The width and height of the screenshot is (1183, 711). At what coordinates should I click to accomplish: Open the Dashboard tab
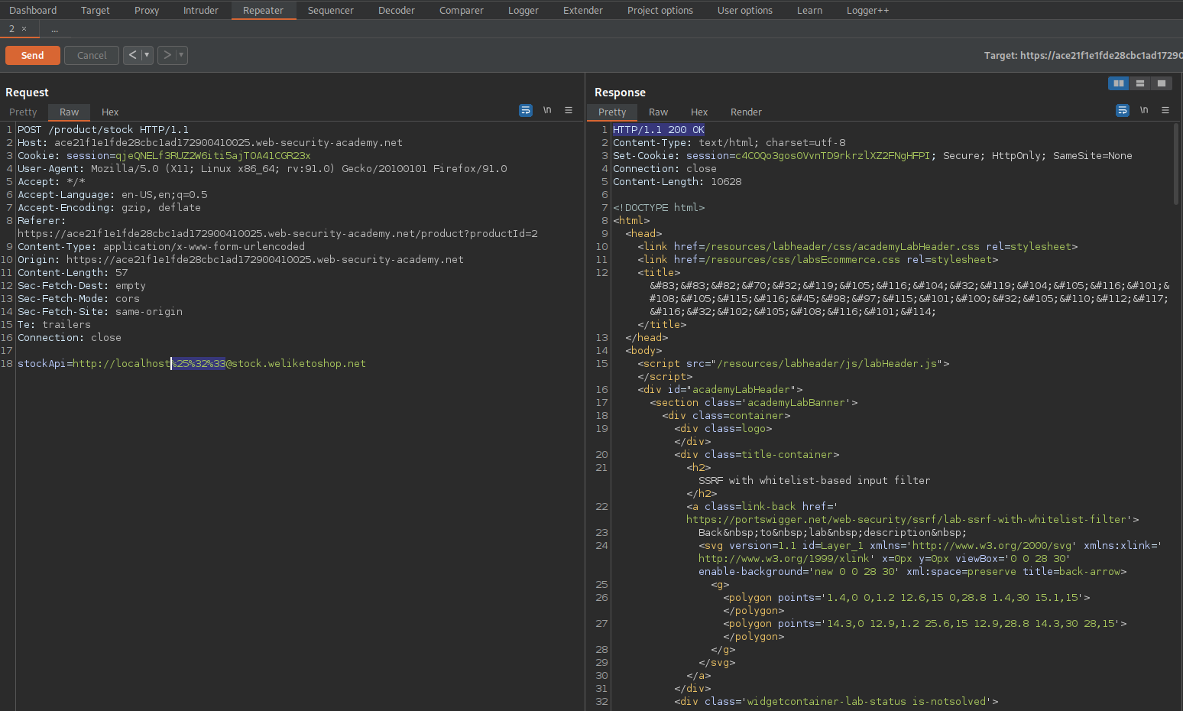pos(33,10)
